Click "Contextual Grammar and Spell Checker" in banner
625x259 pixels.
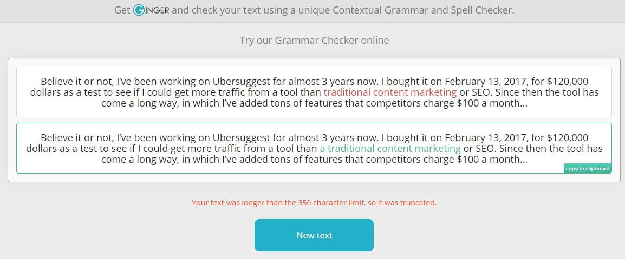coord(424,10)
